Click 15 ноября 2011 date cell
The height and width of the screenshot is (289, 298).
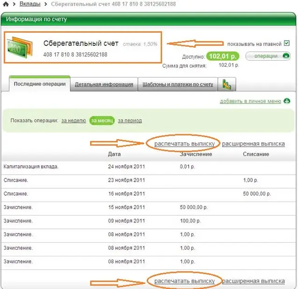pos(127,207)
